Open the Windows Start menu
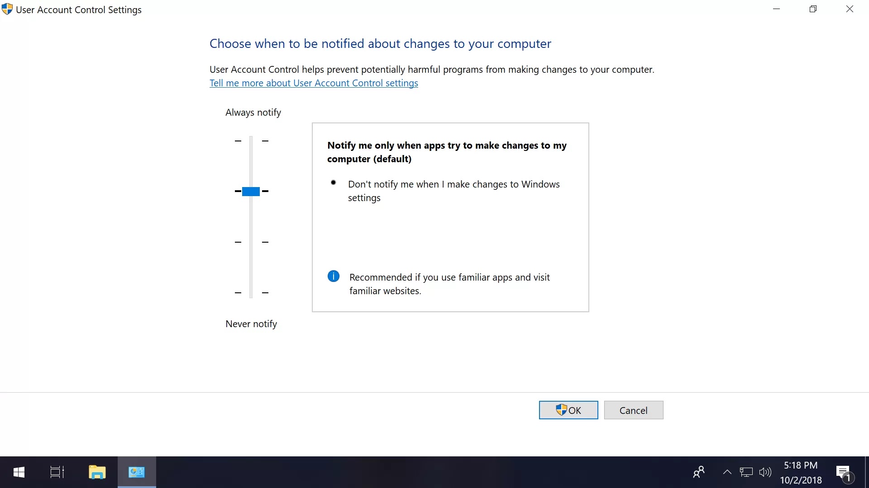The width and height of the screenshot is (869, 488). [x=19, y=472]
